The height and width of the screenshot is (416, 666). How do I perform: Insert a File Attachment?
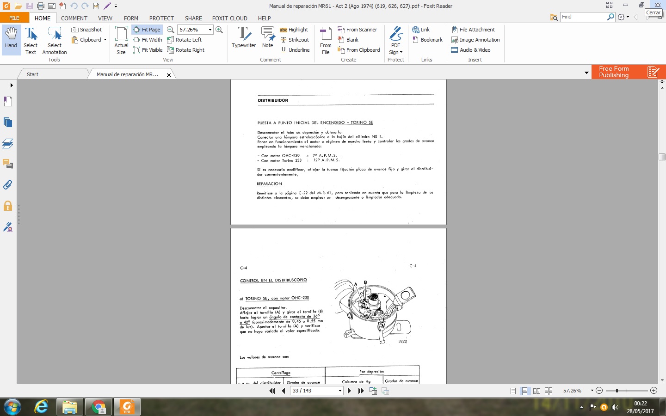coord(473,30)
